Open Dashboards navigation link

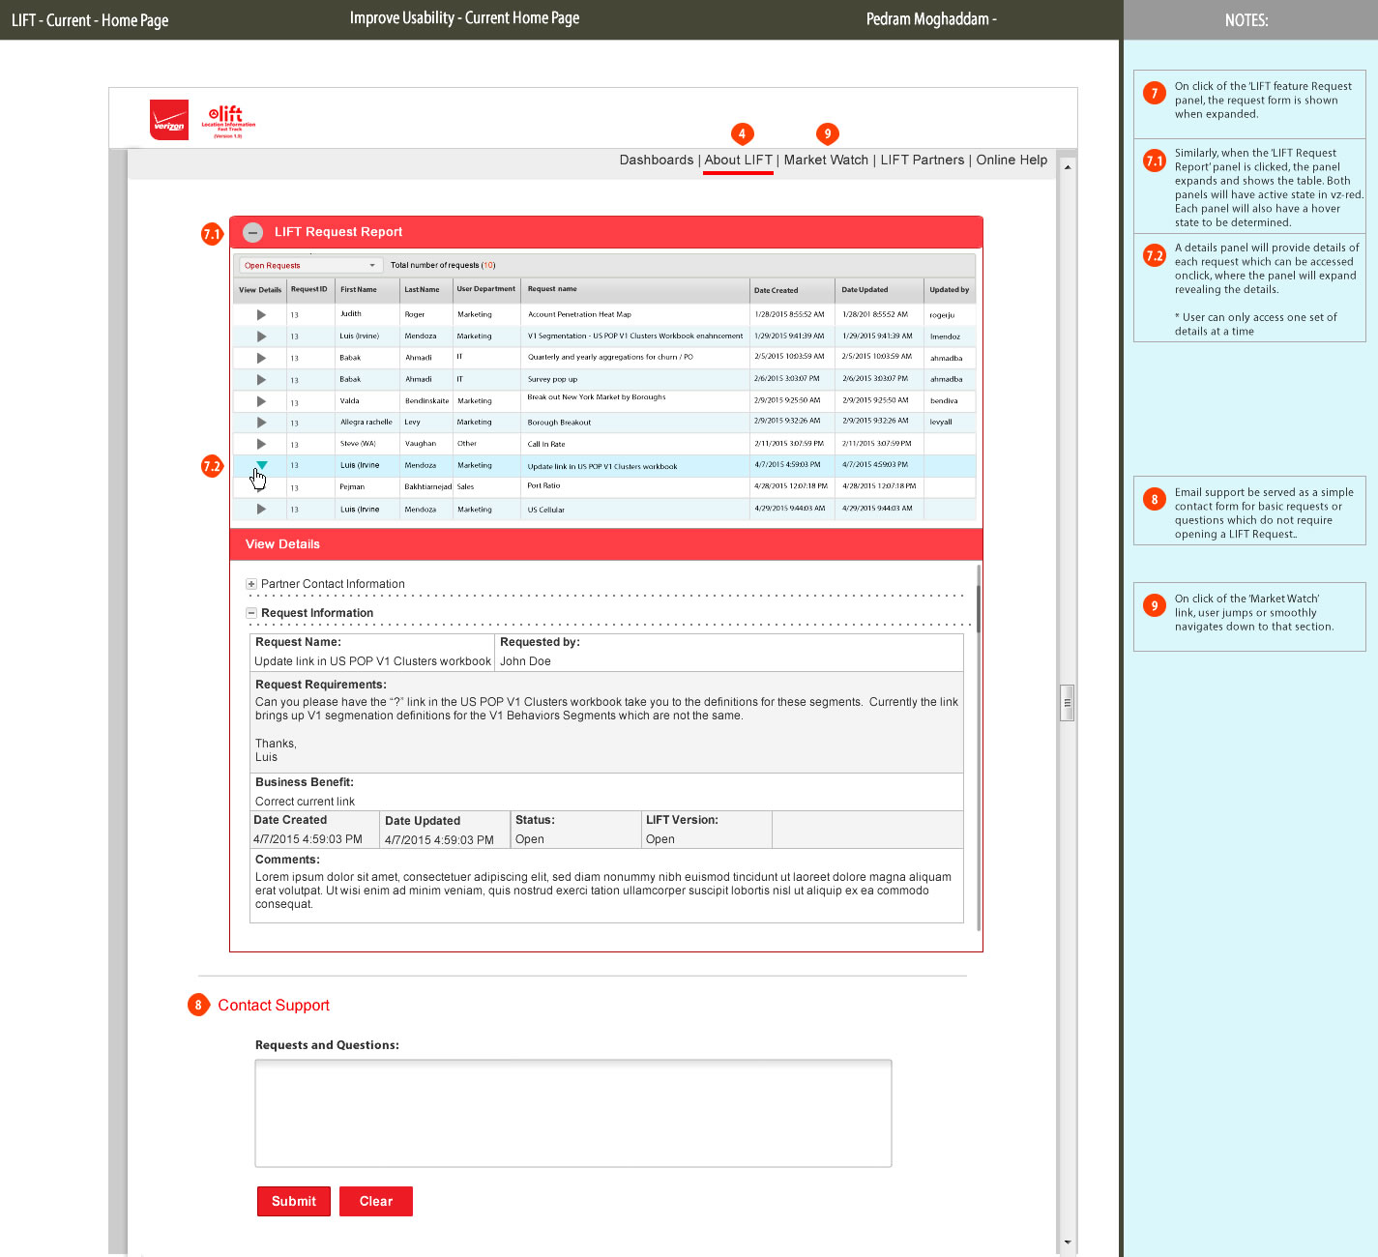click(x=657, y=161)
